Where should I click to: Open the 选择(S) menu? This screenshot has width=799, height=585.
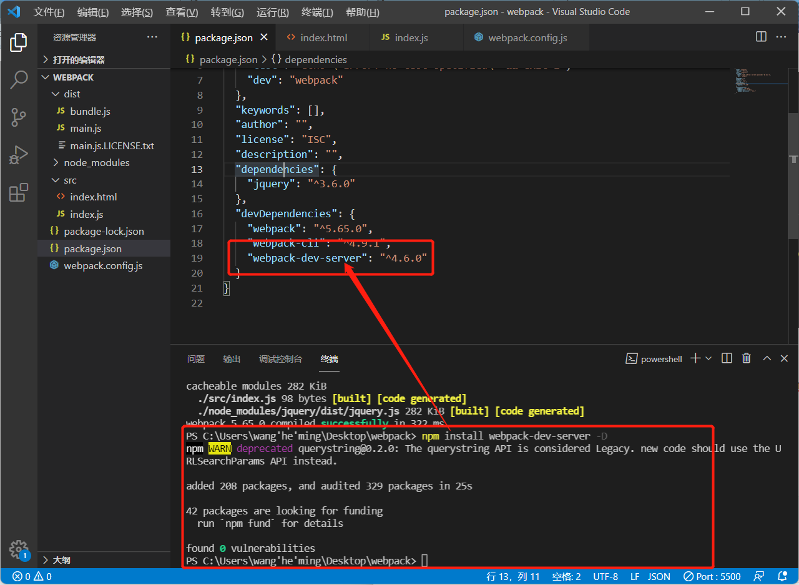(137, 12)
